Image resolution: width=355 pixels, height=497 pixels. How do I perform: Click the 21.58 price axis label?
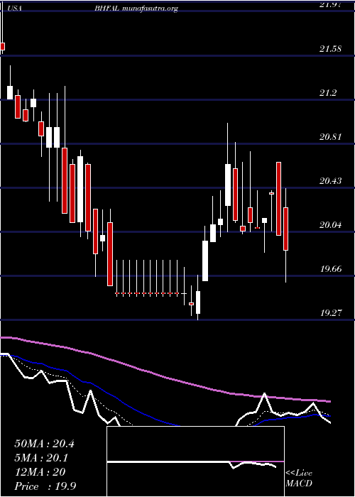pyautogui.click(x=330, y=49)
